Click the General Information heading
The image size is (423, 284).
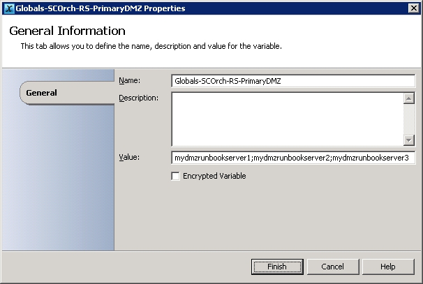[x=67, y=31]
